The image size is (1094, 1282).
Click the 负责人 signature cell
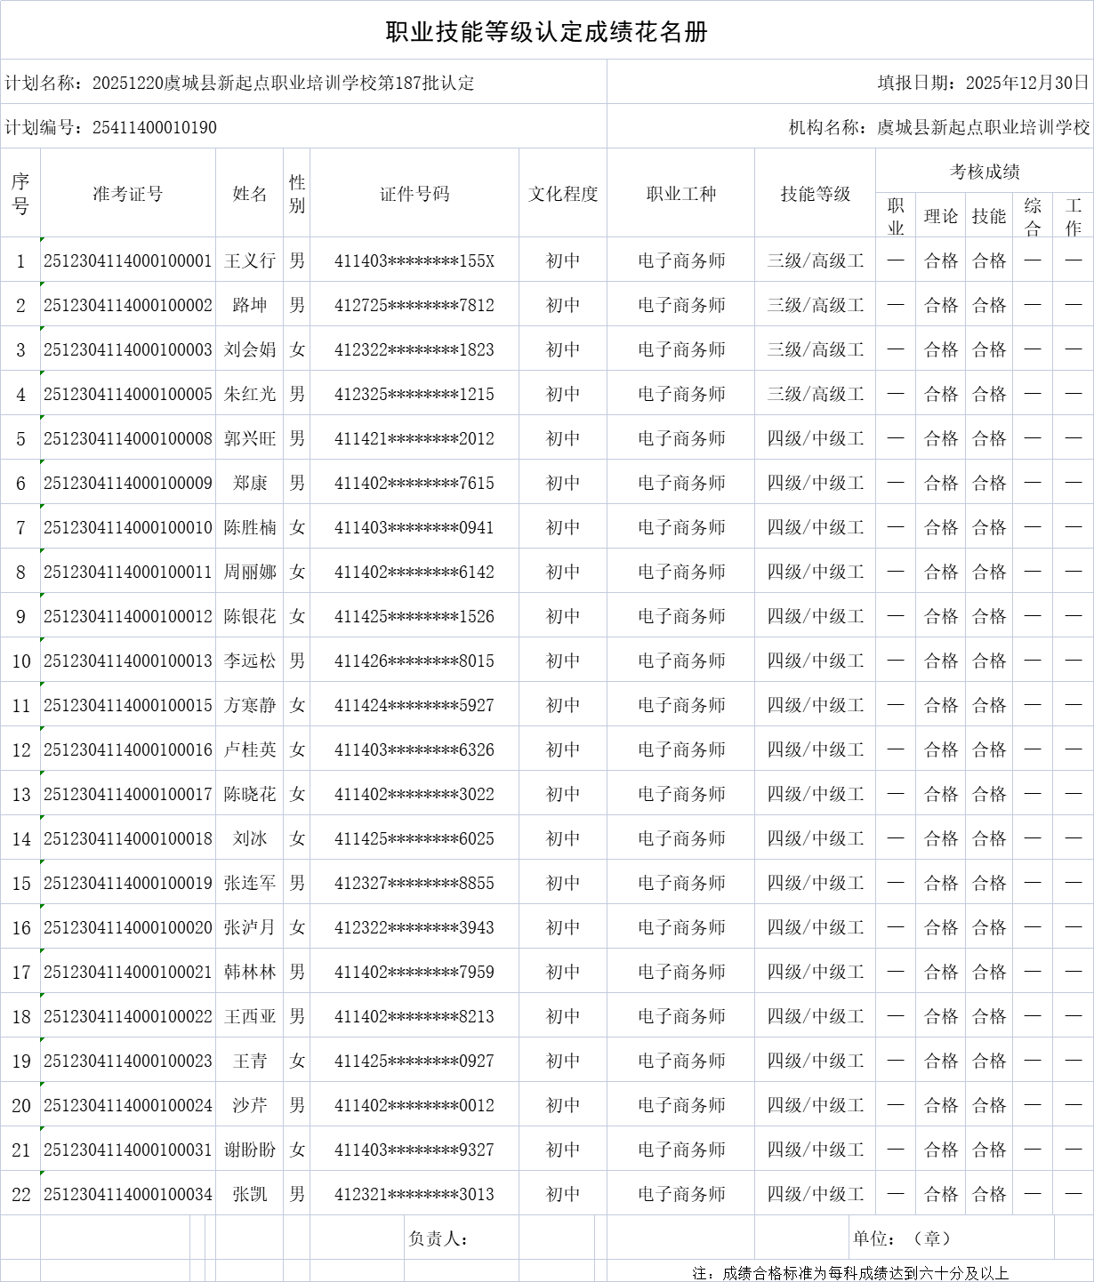tap(463, 1237)
